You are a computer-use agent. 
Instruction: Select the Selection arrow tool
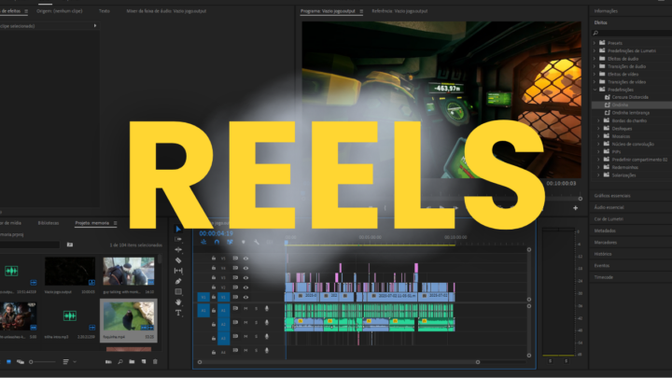coord(178,229)
